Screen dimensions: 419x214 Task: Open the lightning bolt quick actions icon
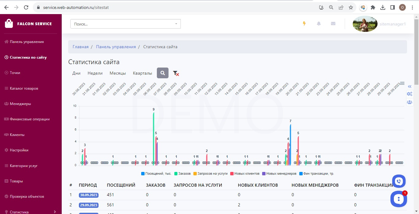coord(304,24)
